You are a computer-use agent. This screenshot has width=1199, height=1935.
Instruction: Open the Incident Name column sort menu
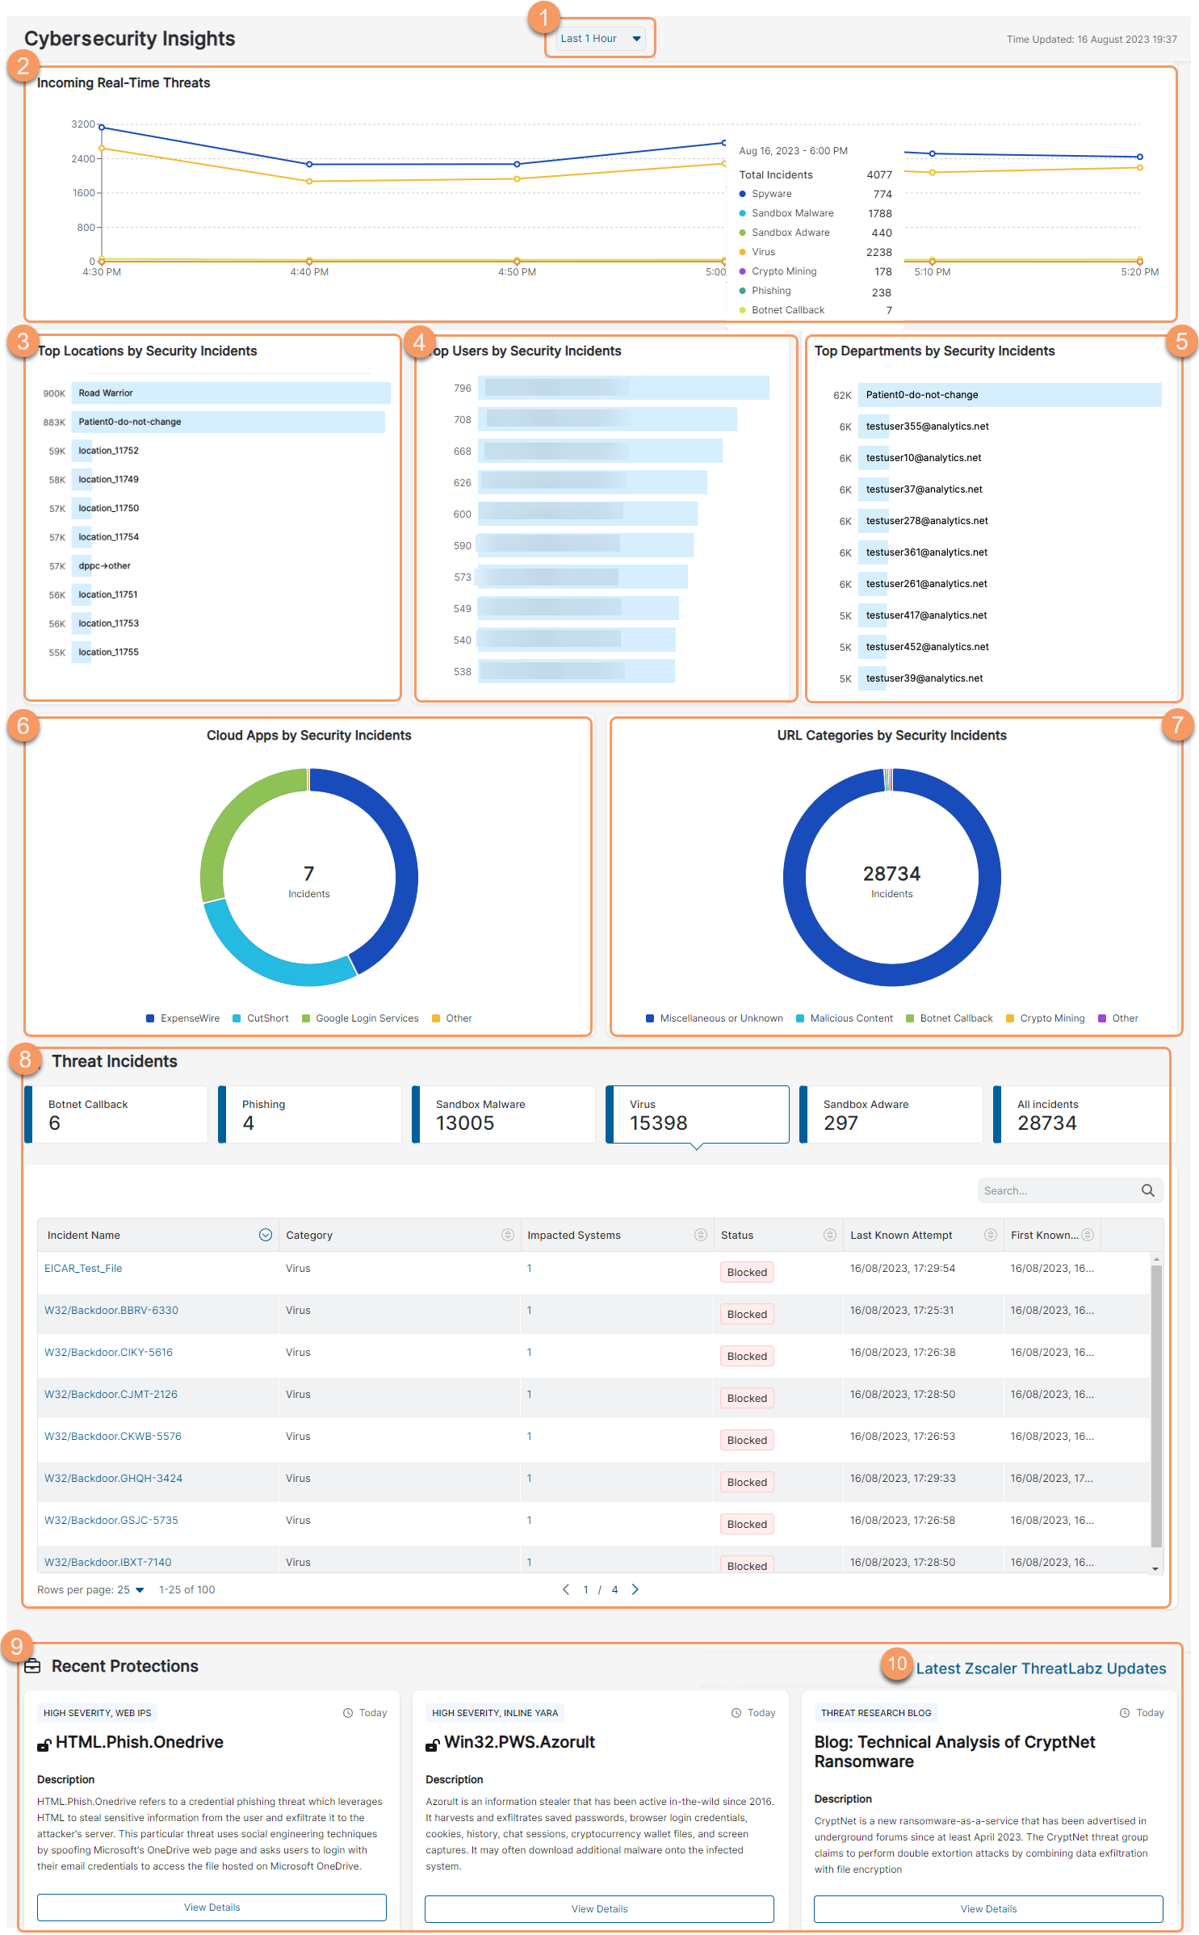pyautogui.click(x=265, y=1235)
